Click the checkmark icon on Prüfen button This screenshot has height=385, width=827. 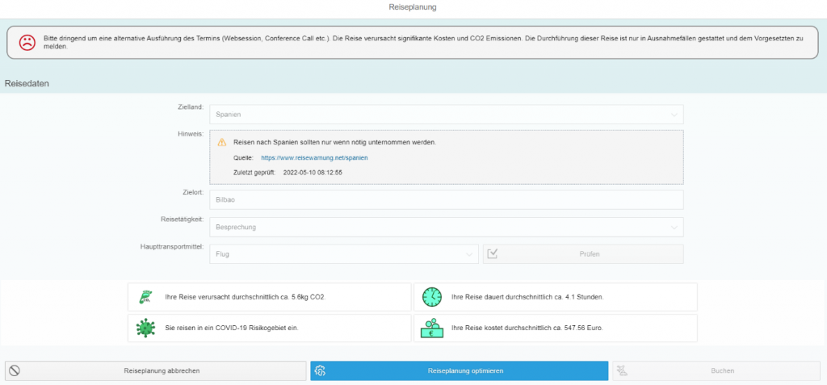click(493, 253)
